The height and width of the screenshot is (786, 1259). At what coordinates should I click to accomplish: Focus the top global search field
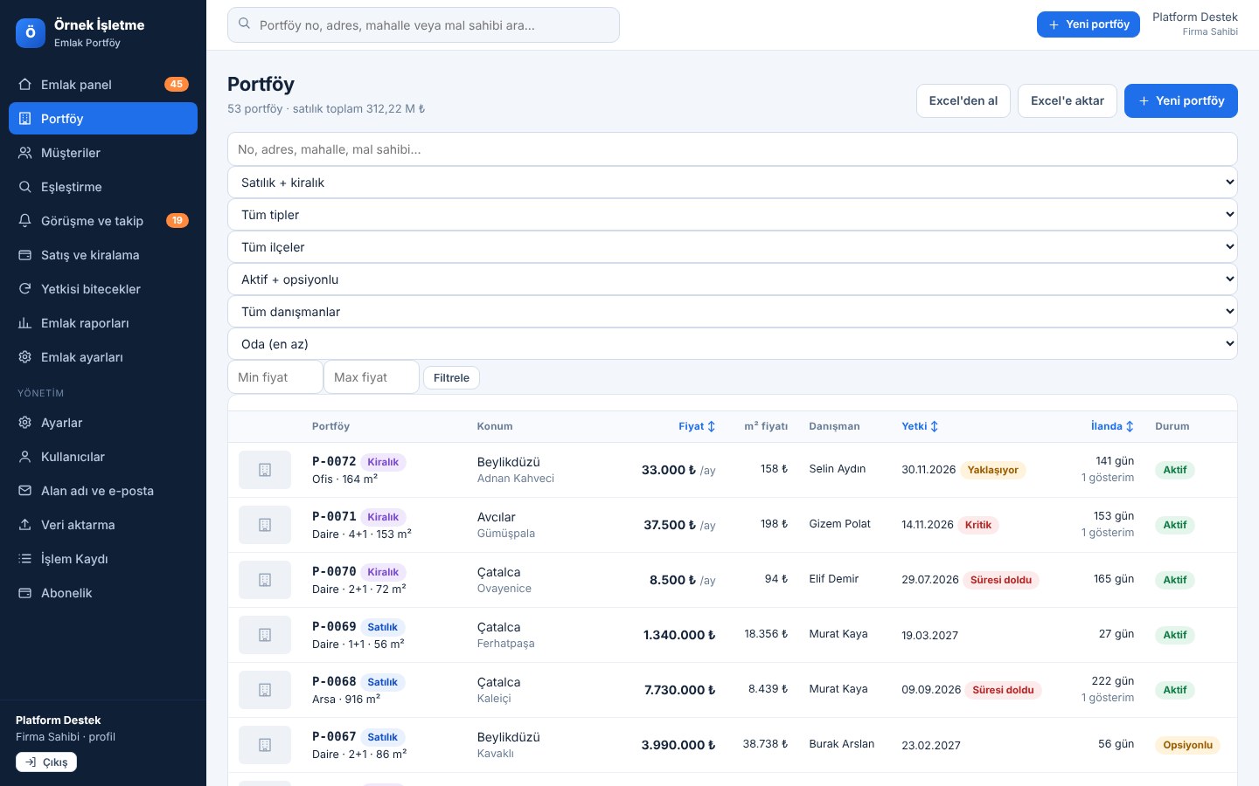[x=423, y=25]
